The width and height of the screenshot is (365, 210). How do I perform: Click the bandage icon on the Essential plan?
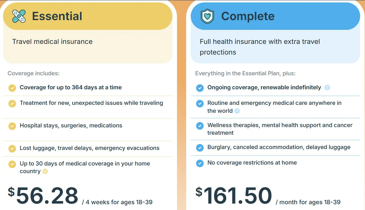click(x=18, y=16)
